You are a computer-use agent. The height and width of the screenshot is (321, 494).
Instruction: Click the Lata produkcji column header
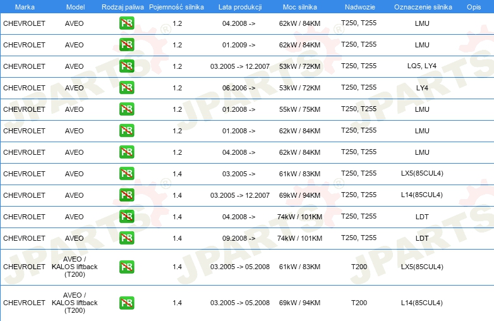coord(240,7)
